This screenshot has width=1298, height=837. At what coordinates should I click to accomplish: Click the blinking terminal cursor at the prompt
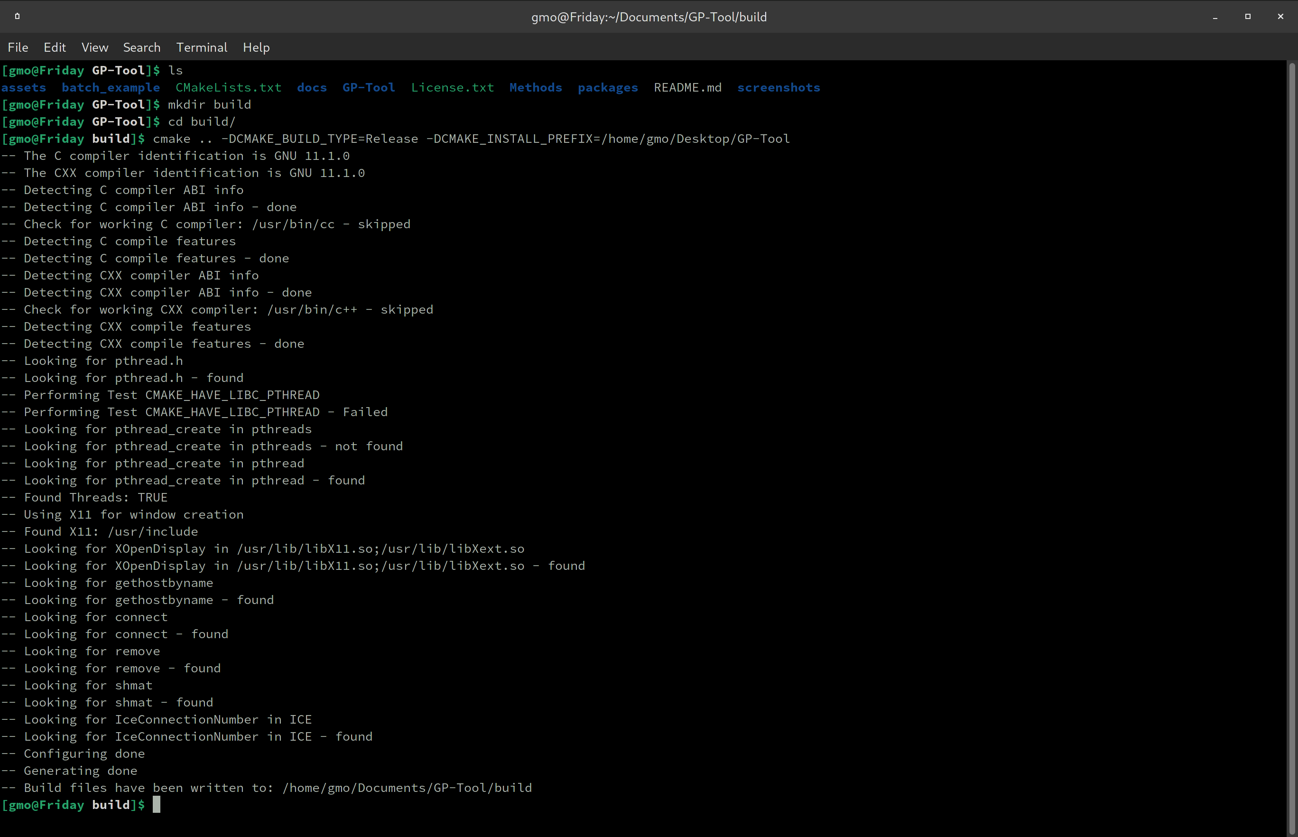click(x=158, y=805)
